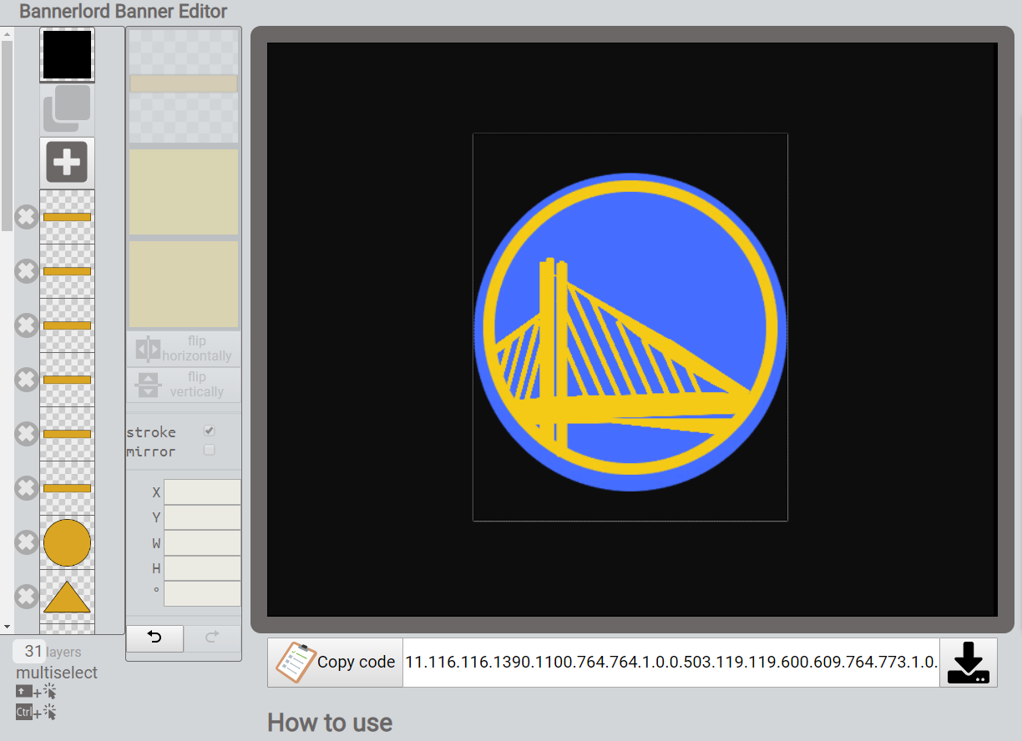Screen dimensions: 1022x741
Task: Flip the shape vertically
Action: 184,385
